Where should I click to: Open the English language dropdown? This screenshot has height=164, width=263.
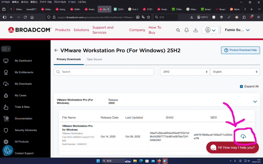click(235, 72)
